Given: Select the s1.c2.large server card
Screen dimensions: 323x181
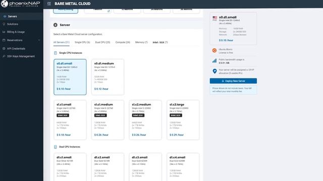Looking at the screenshot, I should pyautogui.click(x=183, y=120).
